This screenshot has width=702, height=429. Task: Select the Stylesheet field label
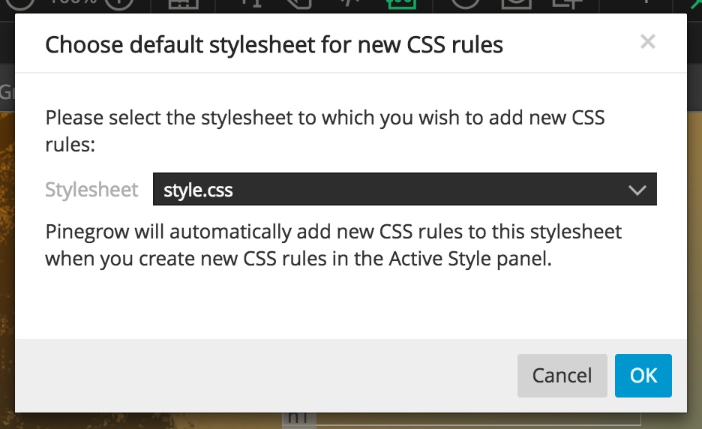coord(91,190)
